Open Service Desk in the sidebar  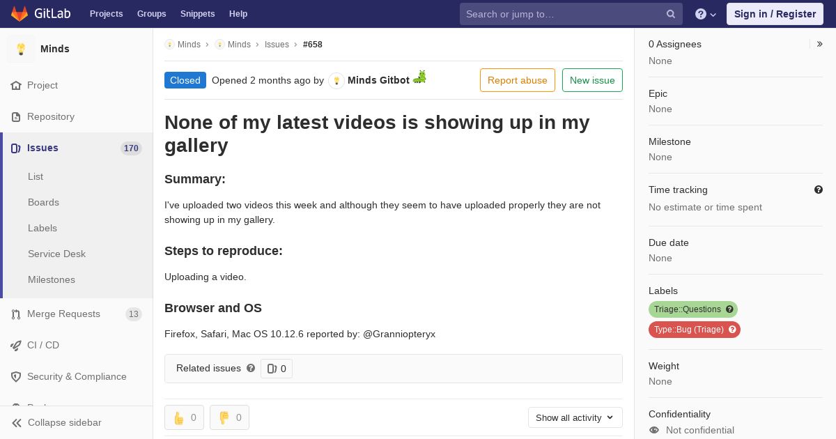tap(56, 254)
